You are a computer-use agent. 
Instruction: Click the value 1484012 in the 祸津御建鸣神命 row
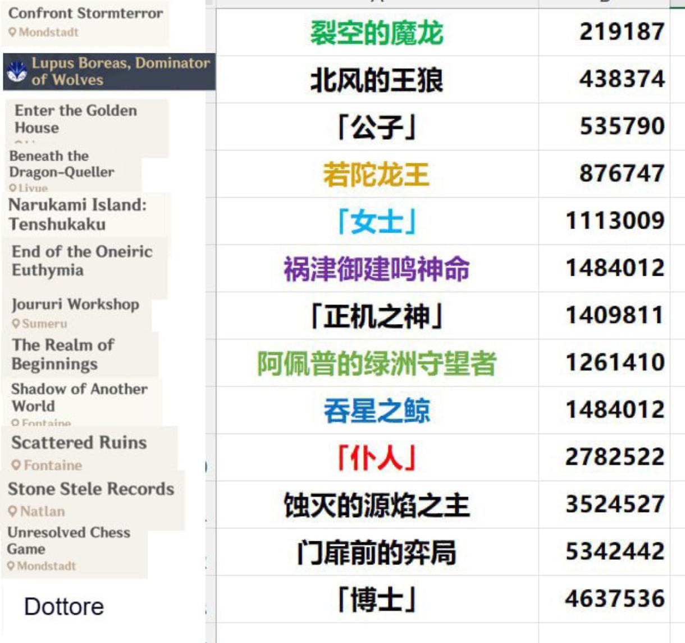point(615,267)
